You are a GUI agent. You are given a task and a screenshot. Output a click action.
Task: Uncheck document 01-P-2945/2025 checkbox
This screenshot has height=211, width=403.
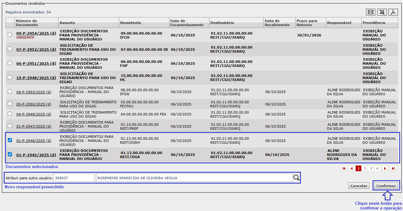[10, 154]
